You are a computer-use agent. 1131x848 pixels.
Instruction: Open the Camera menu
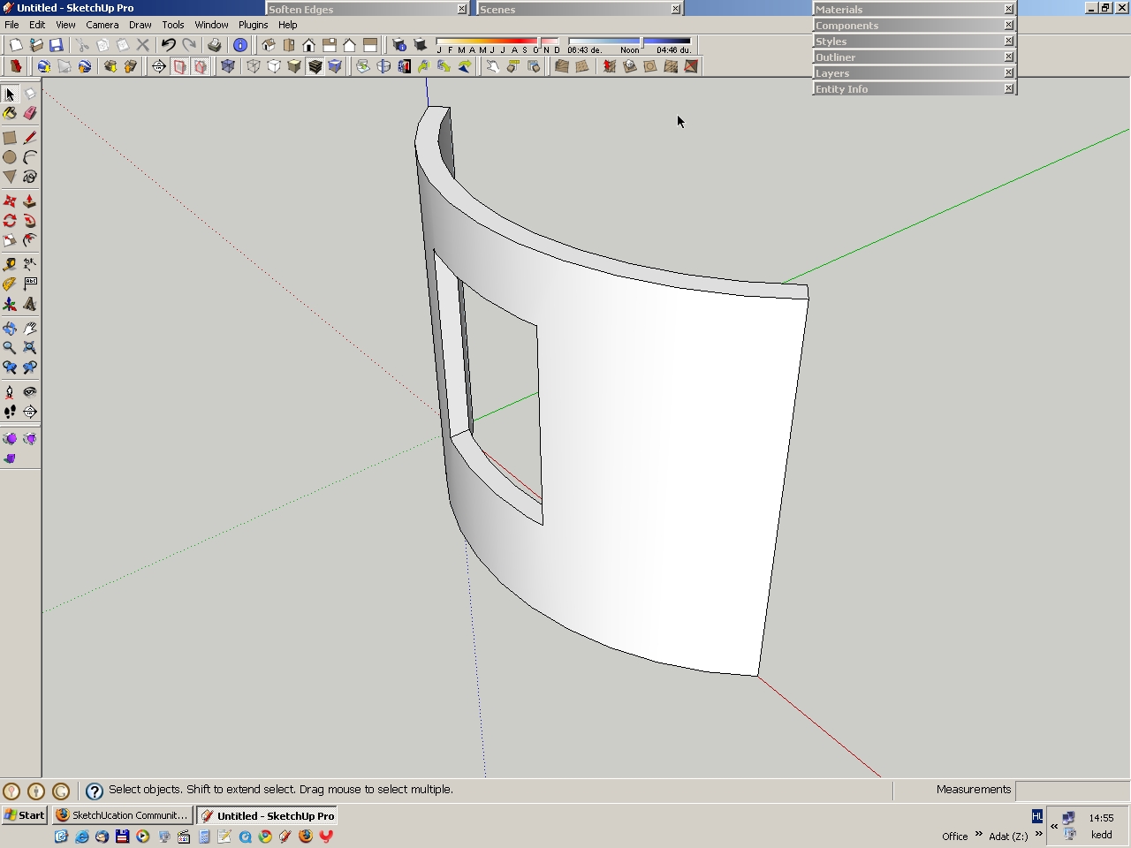pyautogui.click(x=102, y=25)
